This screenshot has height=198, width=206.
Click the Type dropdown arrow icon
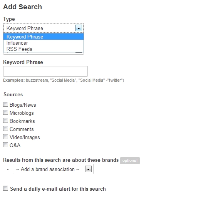point(79,28)
